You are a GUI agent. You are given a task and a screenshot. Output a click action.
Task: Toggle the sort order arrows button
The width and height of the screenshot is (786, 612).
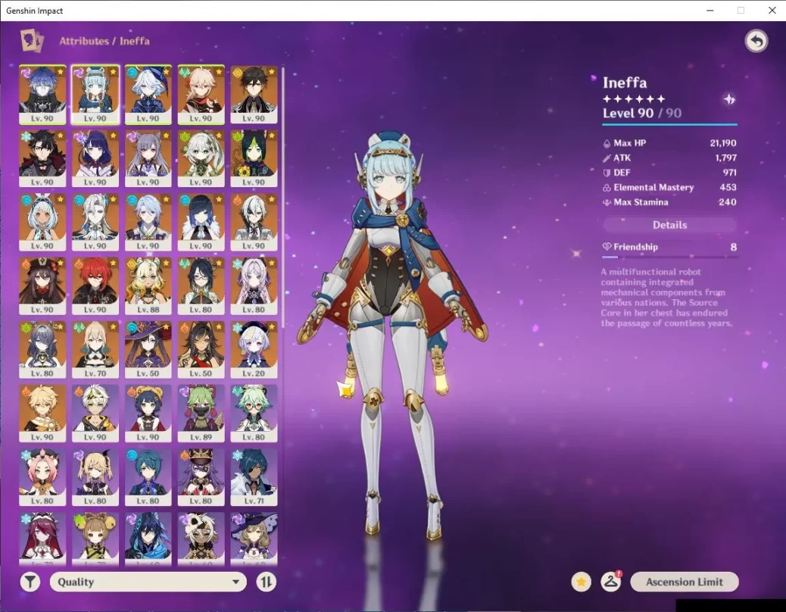[266, 582]
